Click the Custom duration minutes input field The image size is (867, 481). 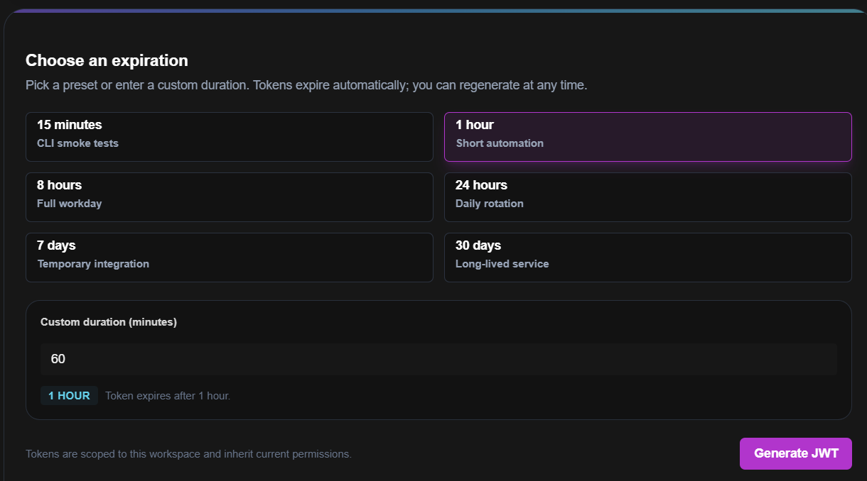pos(438,359)
